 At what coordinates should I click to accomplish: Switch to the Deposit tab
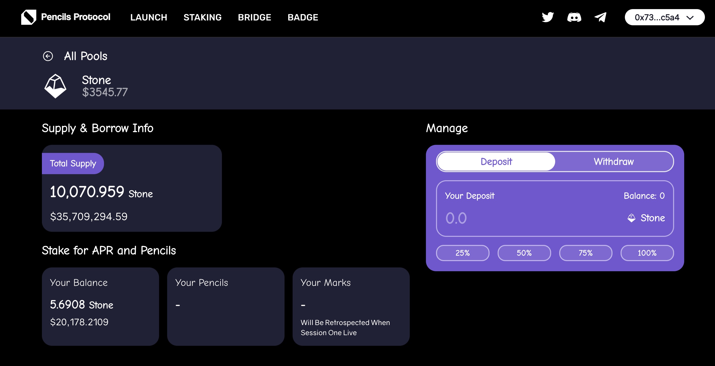496,162
